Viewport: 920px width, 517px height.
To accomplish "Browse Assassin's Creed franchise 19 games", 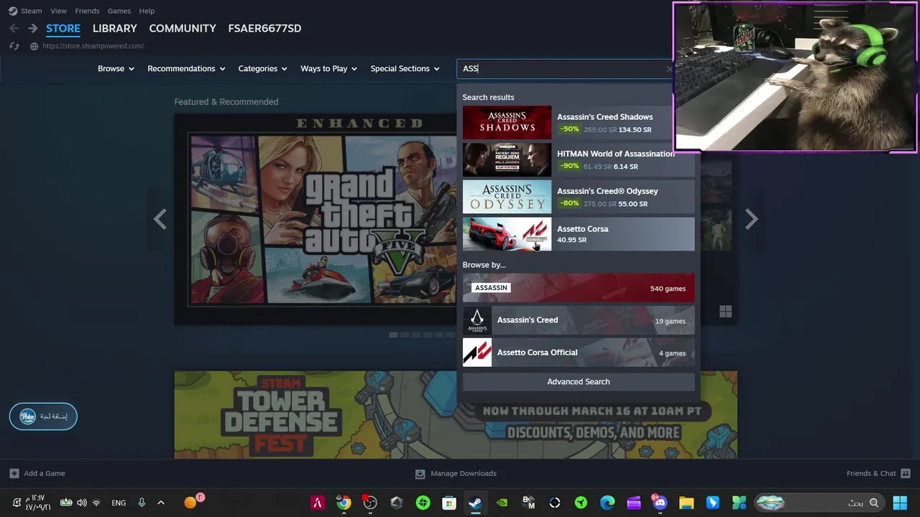I will coord(579,320).
